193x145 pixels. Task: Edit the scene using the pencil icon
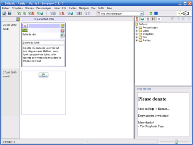(x=63, y=26)
